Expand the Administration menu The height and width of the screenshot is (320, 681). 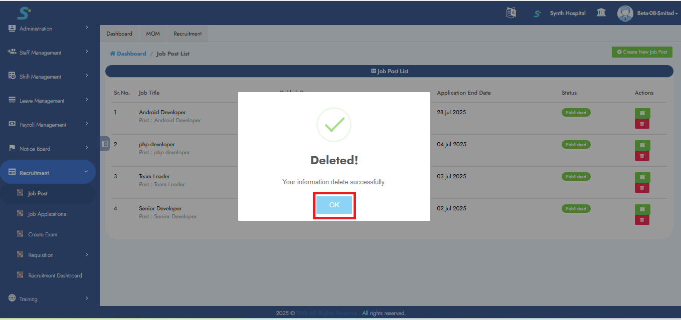pos(48,29)
